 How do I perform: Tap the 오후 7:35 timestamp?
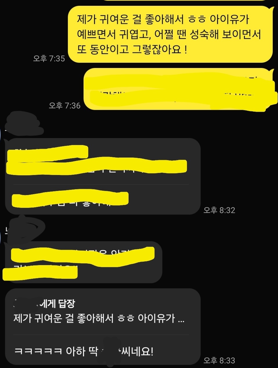coord(49,58)
